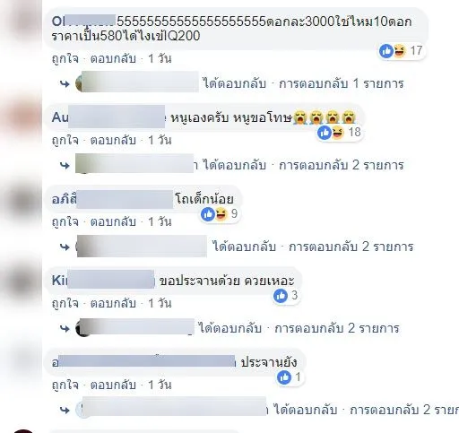Click the reaction icons showing 17 reactions
Screen dimensions: 459x433
click(x=401, y=51)
